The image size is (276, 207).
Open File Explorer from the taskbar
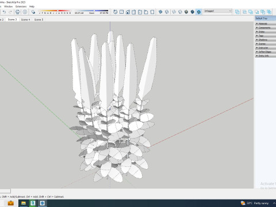click(24, 203)
